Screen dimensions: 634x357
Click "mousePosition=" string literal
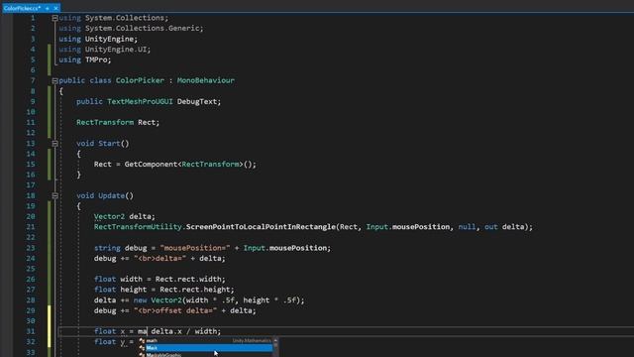[x=195, y=248]
